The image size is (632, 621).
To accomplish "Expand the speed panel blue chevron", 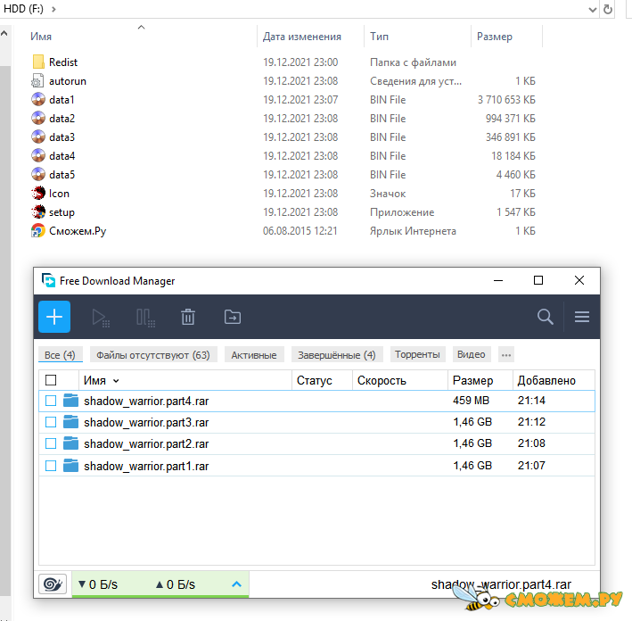I will [237, 584].
